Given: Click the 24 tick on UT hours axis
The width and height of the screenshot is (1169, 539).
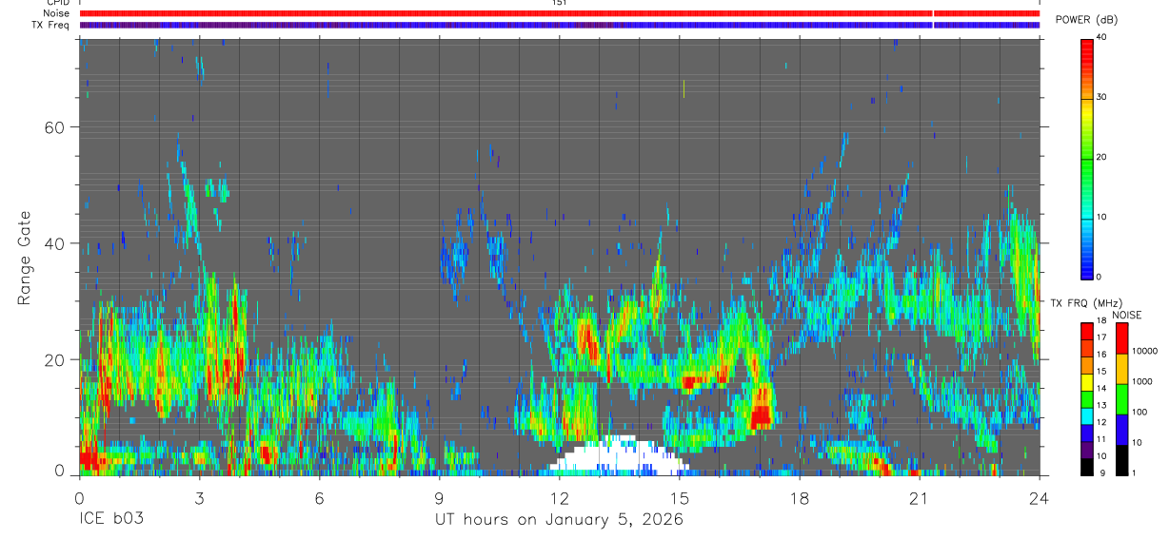Looking at the screenshot, I should 1039,498.
